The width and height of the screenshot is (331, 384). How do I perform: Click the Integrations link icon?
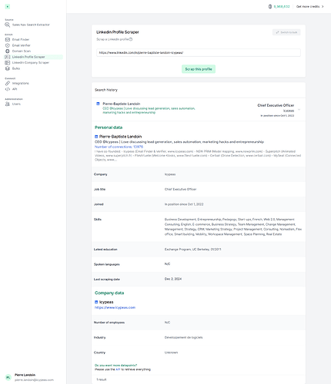tap(8, 83)
